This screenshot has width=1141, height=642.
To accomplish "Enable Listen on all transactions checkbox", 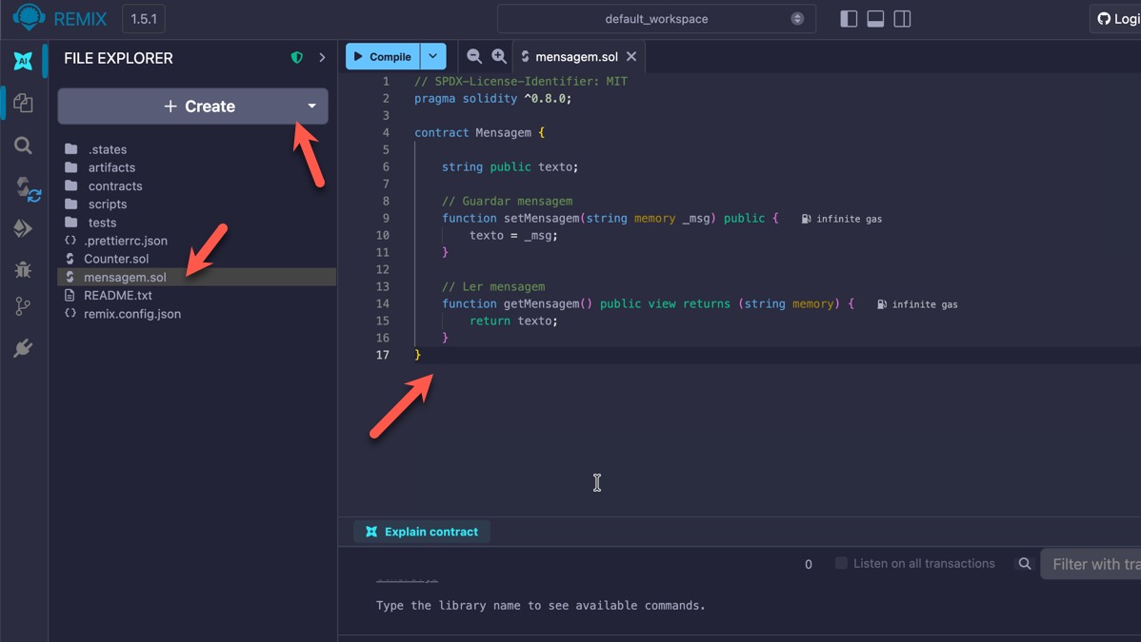I will (x=841, y=563).
